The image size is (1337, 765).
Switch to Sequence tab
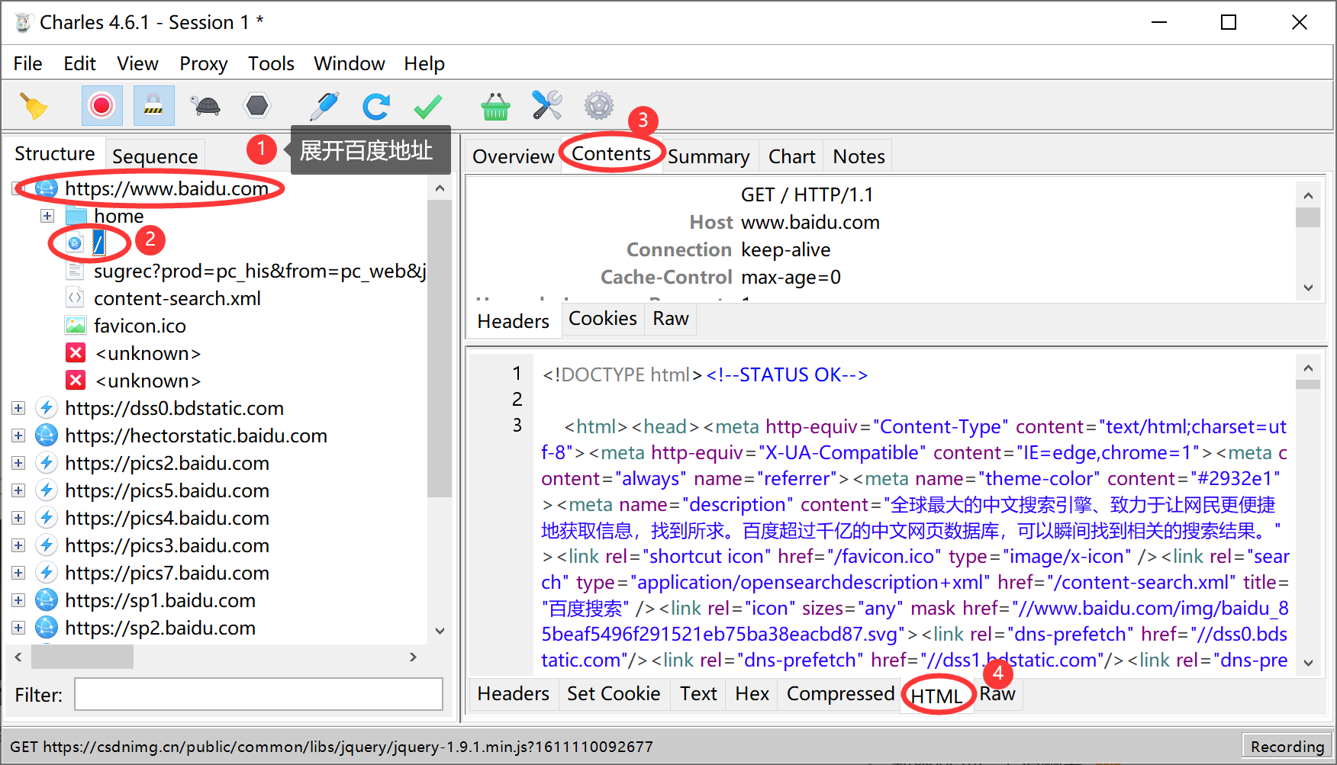(155, 156)
